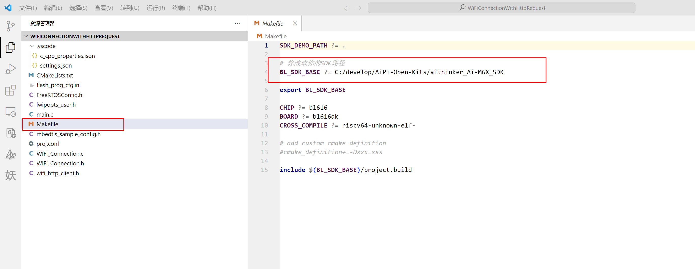695x269 pixels.
Task: Click the 资源管理器 panel title
Action: point(42,23)
